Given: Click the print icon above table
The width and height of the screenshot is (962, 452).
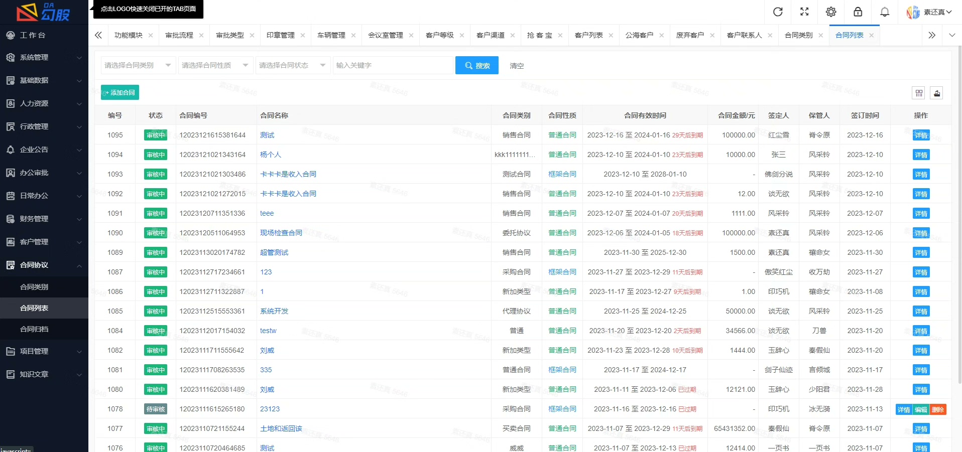Looking at the screenshot, I should click(936, 93).
